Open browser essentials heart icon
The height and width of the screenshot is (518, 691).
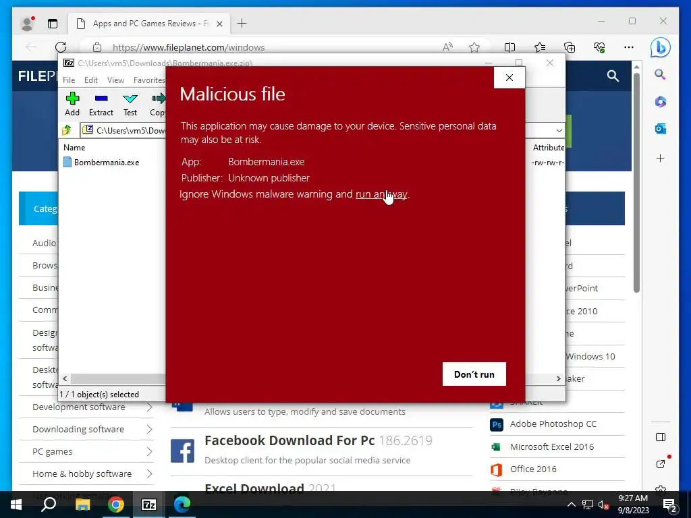coord(599,47)
